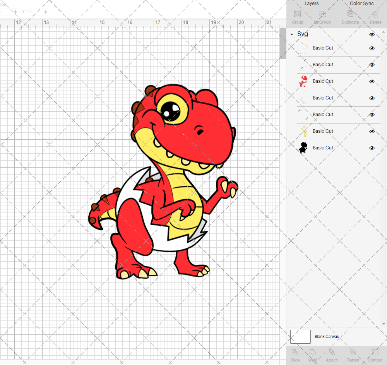Image resolution: width=387 pixels, height=365 pixels.
Task: Click the Delete trash icon
Action: coord(375,14)
